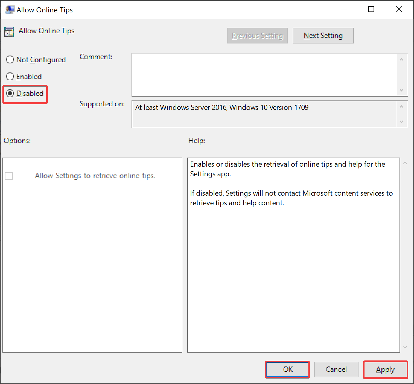Click the Help pane scroll up arrow

[405, 163]
